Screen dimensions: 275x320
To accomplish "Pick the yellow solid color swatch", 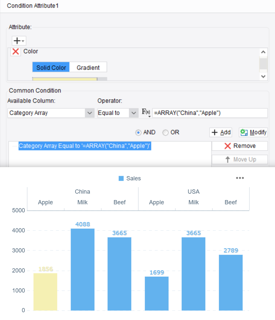I will tap(65, 79).
